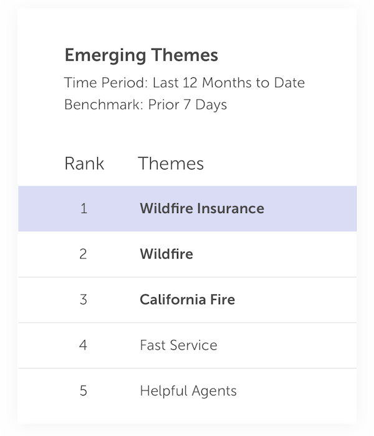Open the California Fire theme
The image size is (374, 436).
point(187,300)
